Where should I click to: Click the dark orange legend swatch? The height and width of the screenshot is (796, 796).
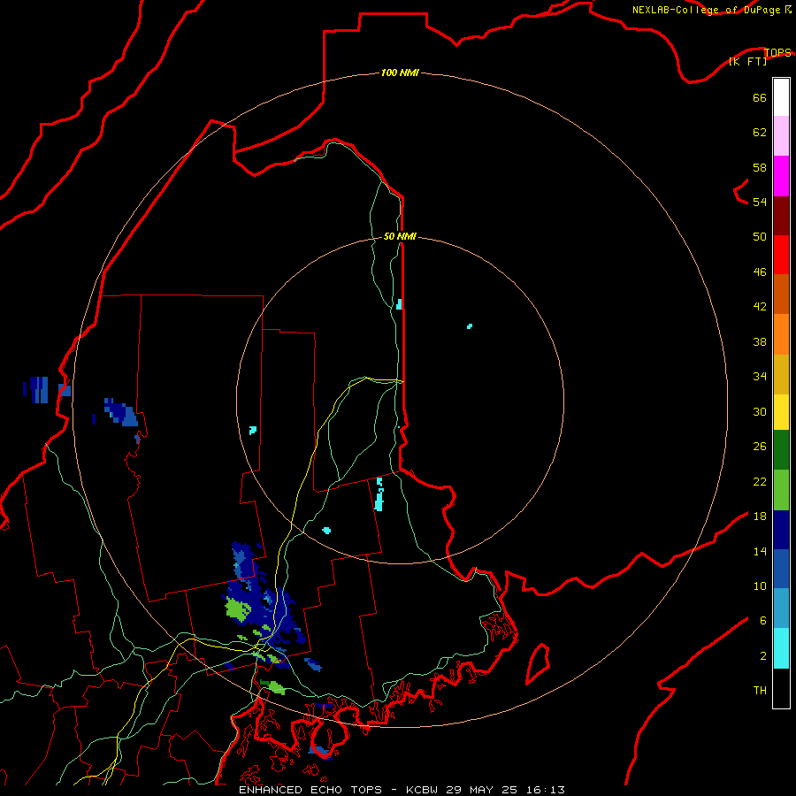pos(781,295)
